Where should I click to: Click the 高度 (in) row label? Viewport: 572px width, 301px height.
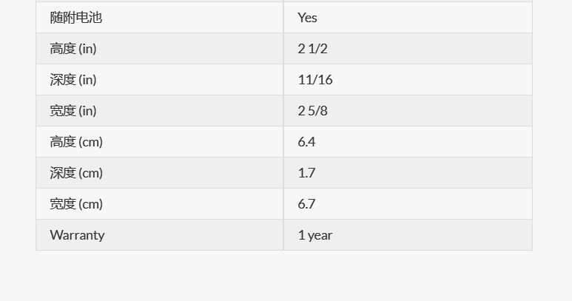tap(73, 49)
